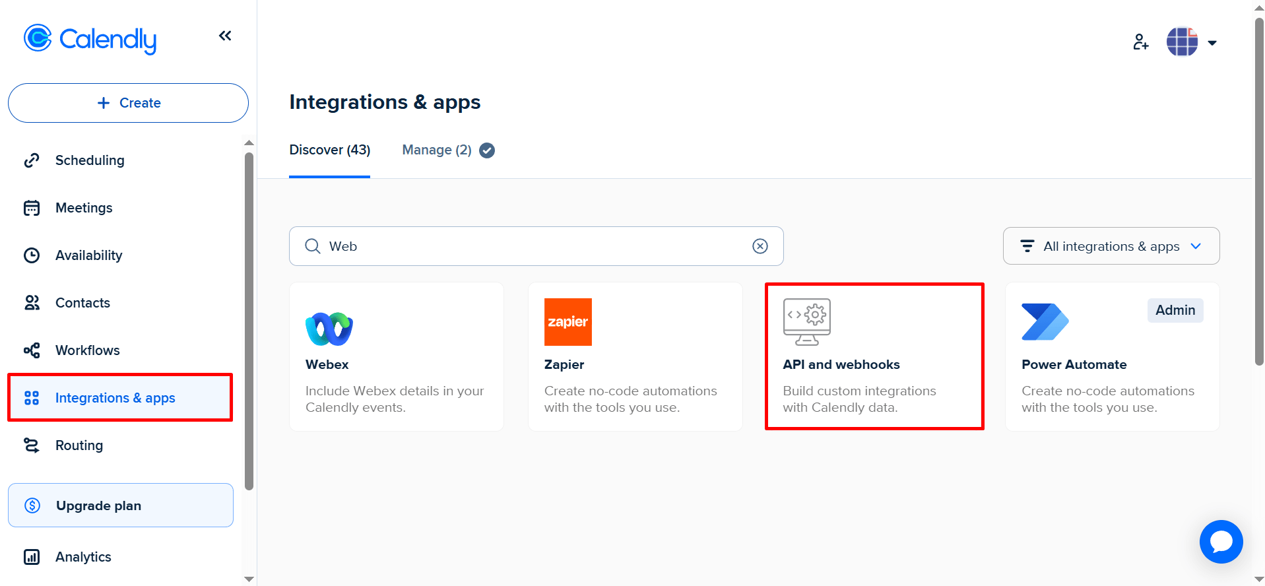The width and height of the screenshot is (1265, 586).
Task: Click the checkmark badge beside Manage
Action: [x=487, y=150]
